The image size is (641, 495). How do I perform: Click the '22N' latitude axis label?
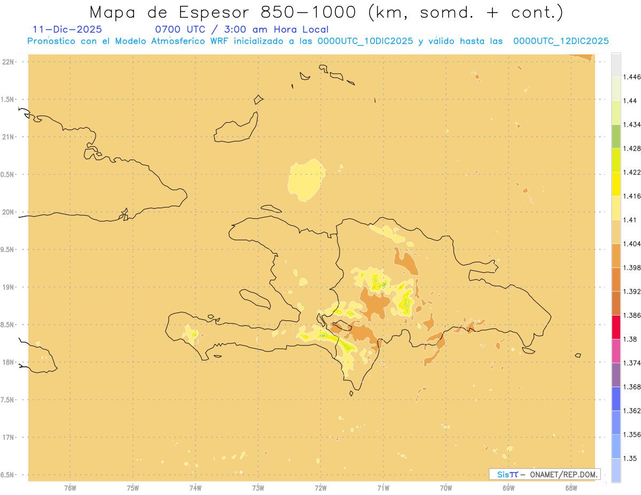click(x=9, y=62)
